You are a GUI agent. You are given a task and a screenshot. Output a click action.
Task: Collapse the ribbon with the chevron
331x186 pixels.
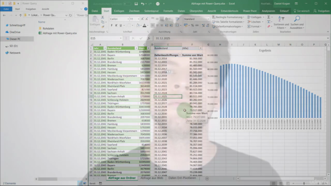point(328,32)
